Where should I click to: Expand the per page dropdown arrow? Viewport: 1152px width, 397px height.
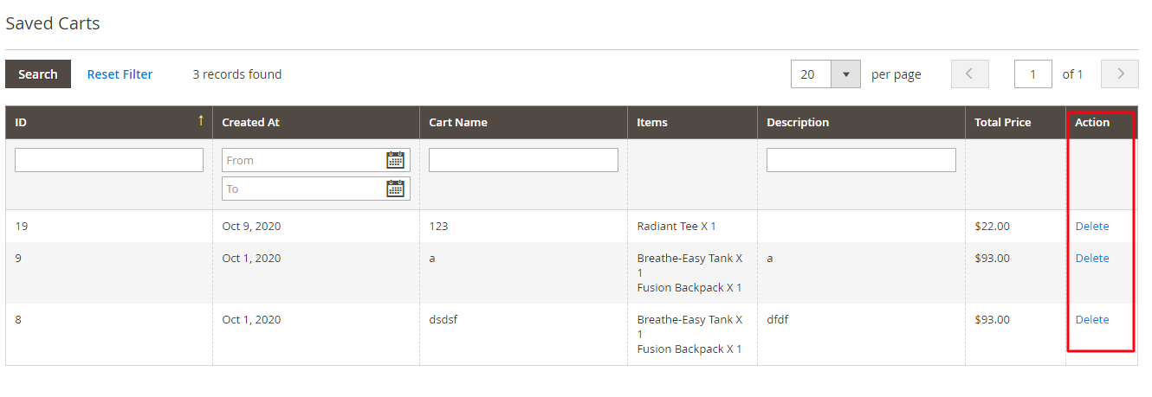pos(845,74)
